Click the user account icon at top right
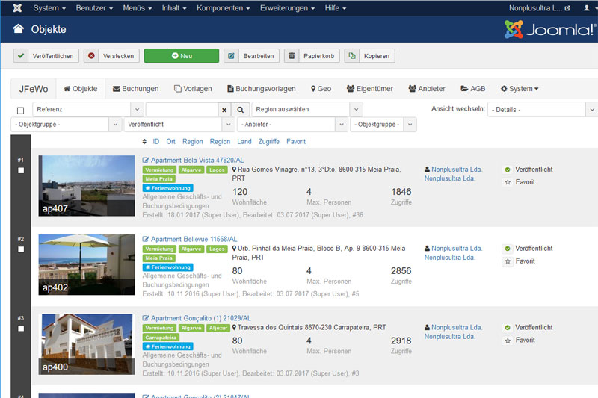This screenshot has width=598, height=398. 586,8
